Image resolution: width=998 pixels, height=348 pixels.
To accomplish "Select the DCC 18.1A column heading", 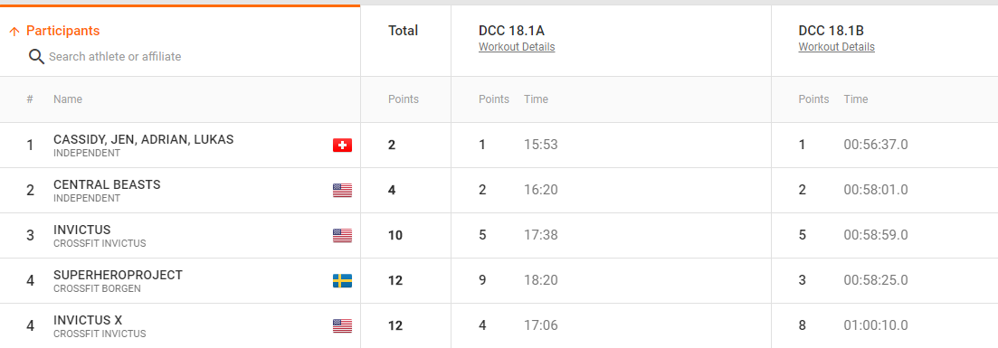I will [512, 31].
